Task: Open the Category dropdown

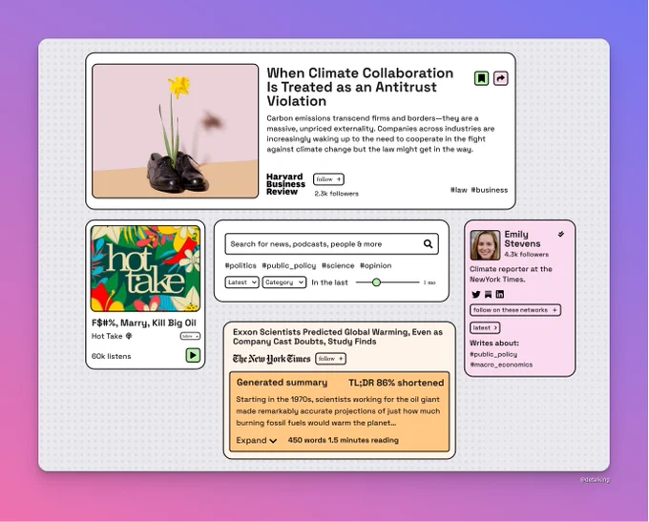Action: [x=284, y=282]
